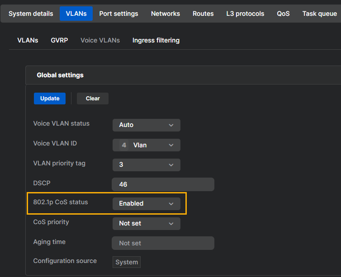Click the Update button
The height and width of the screenshot is (277, 341).
pyautogui.click(x=50, y=99)
